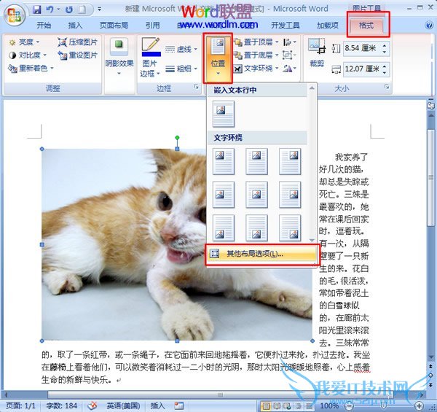Viewport: 437px width, 412px height.
Task: Open the 粗细 line weight dropdown
Action: [181, 69]
